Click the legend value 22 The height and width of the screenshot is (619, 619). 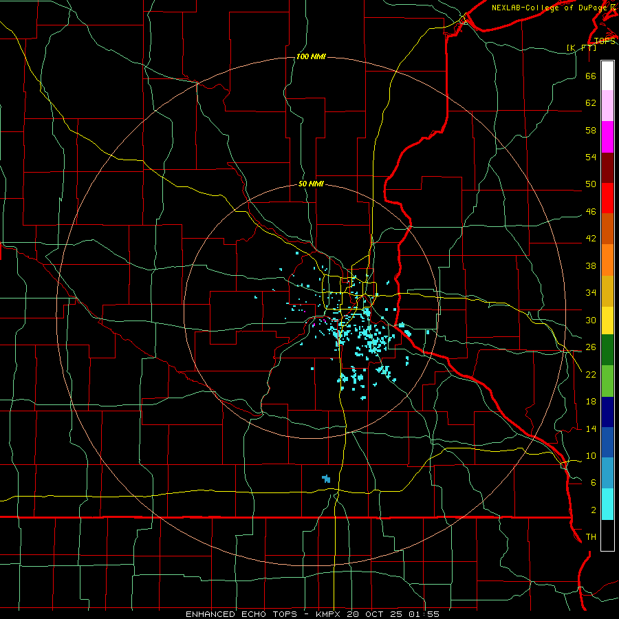click(591, 375)
